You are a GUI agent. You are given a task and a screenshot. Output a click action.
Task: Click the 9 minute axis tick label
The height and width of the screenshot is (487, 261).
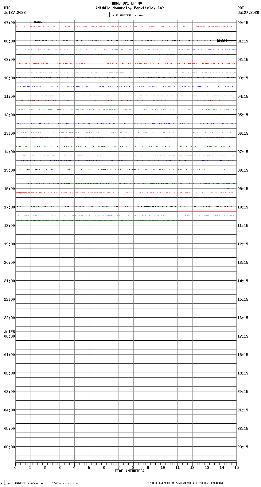point(148,468)
